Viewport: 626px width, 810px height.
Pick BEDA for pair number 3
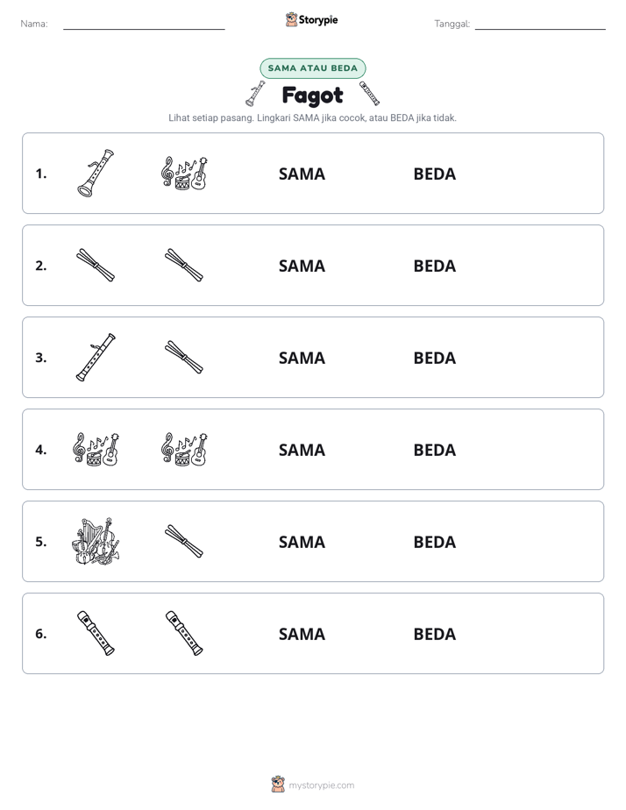[x=434, y=358]
